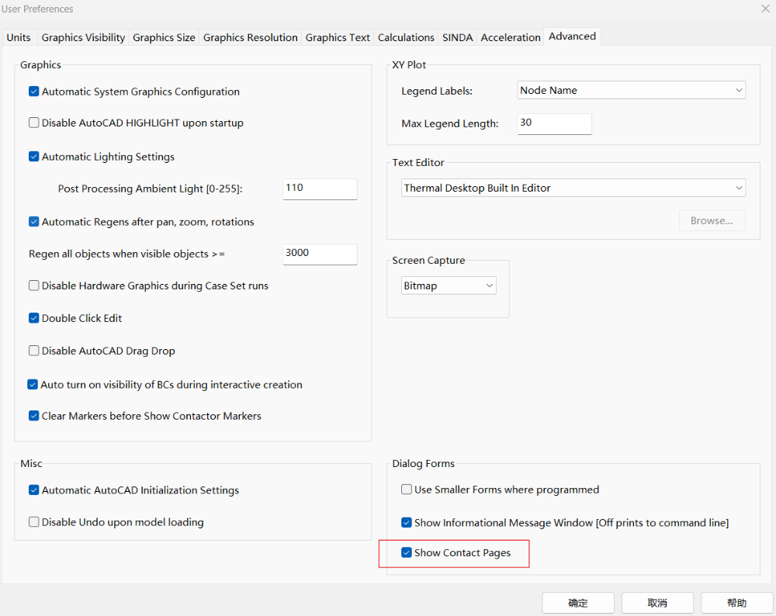Go to the Calculations tab
This screenshot has width=776, height=616.
(406, 37)
